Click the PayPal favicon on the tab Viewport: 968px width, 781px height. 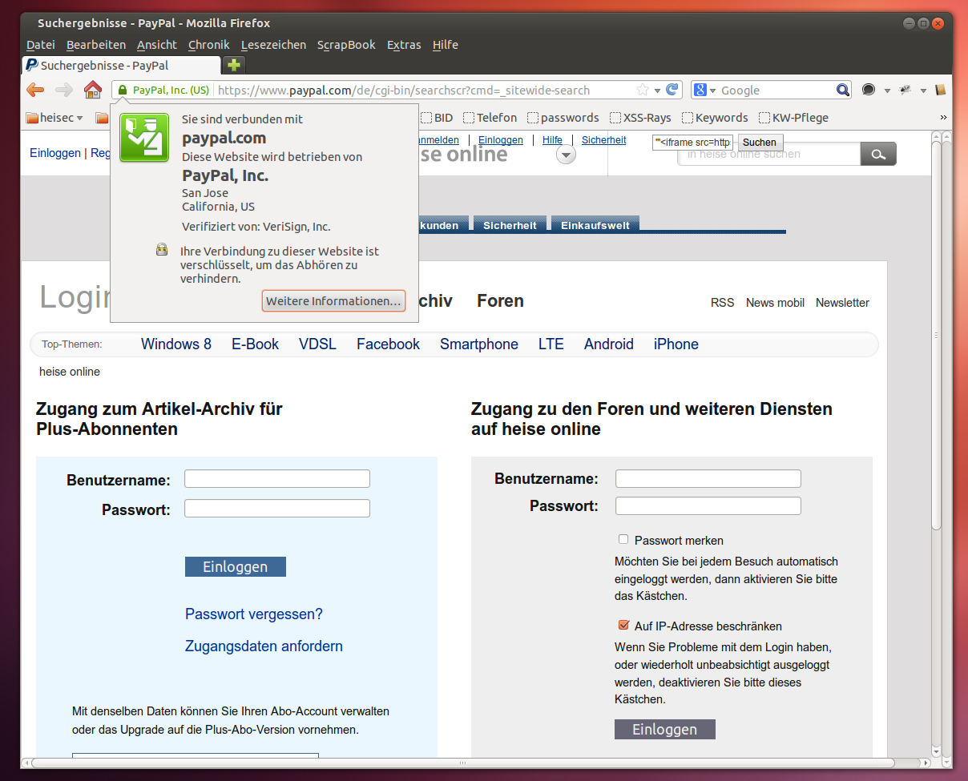click(x=32, y=65)
